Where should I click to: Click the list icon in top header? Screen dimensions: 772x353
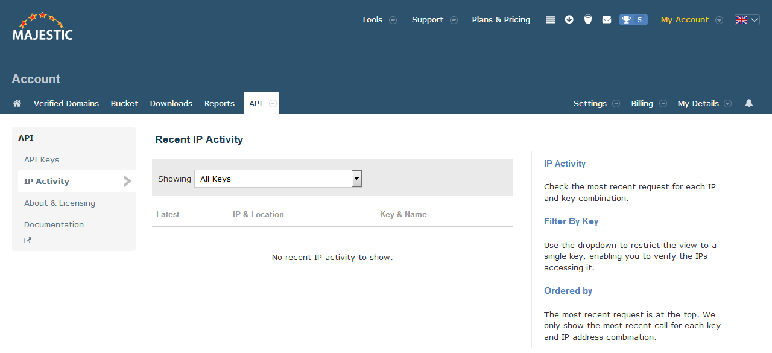(550, 20)
